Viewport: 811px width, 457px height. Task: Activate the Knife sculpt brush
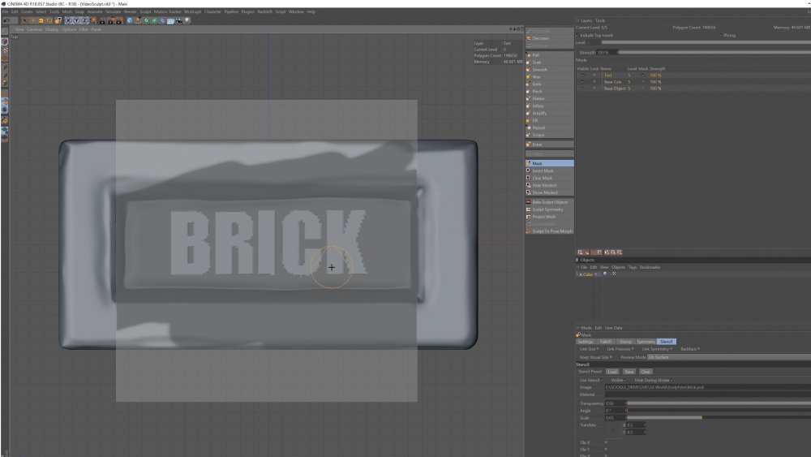[549, 84]
